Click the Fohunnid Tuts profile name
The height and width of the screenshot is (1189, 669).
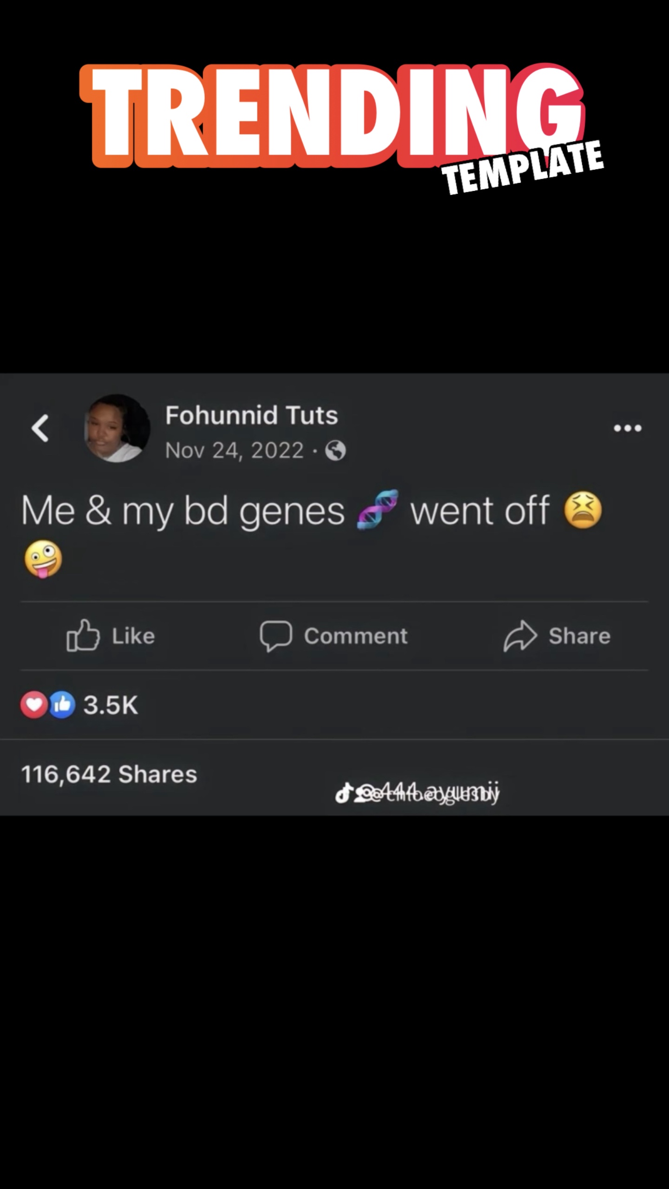click(x=251, y=415)
